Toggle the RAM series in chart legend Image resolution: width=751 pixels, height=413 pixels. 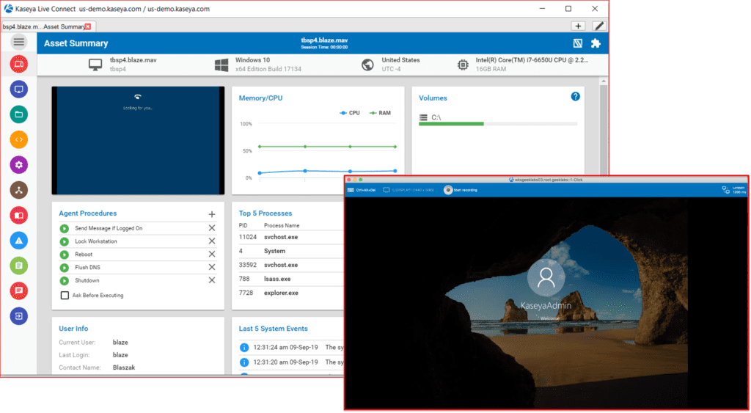click(x=380, y=113)
